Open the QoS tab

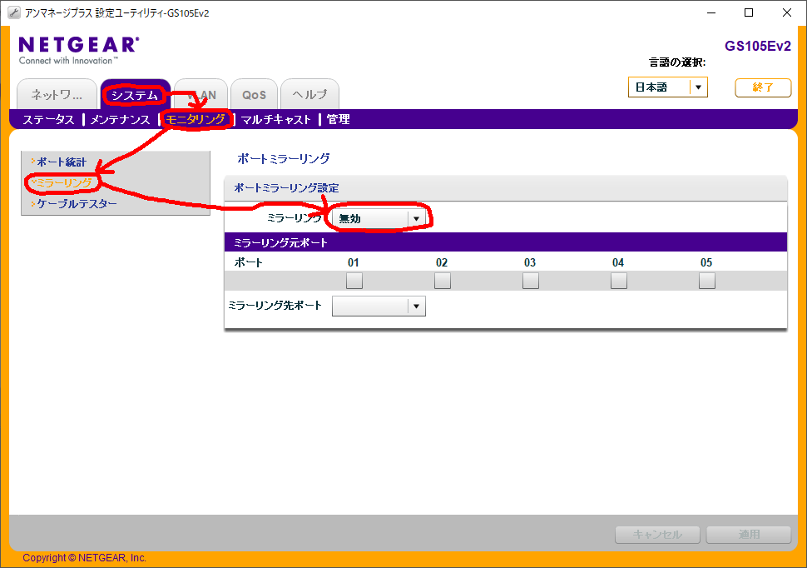click(254, 95)
